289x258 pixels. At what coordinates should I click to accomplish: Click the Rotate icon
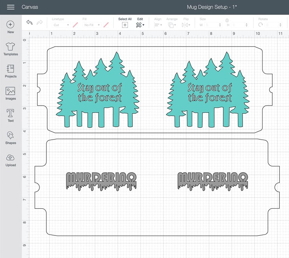(260, 25)
